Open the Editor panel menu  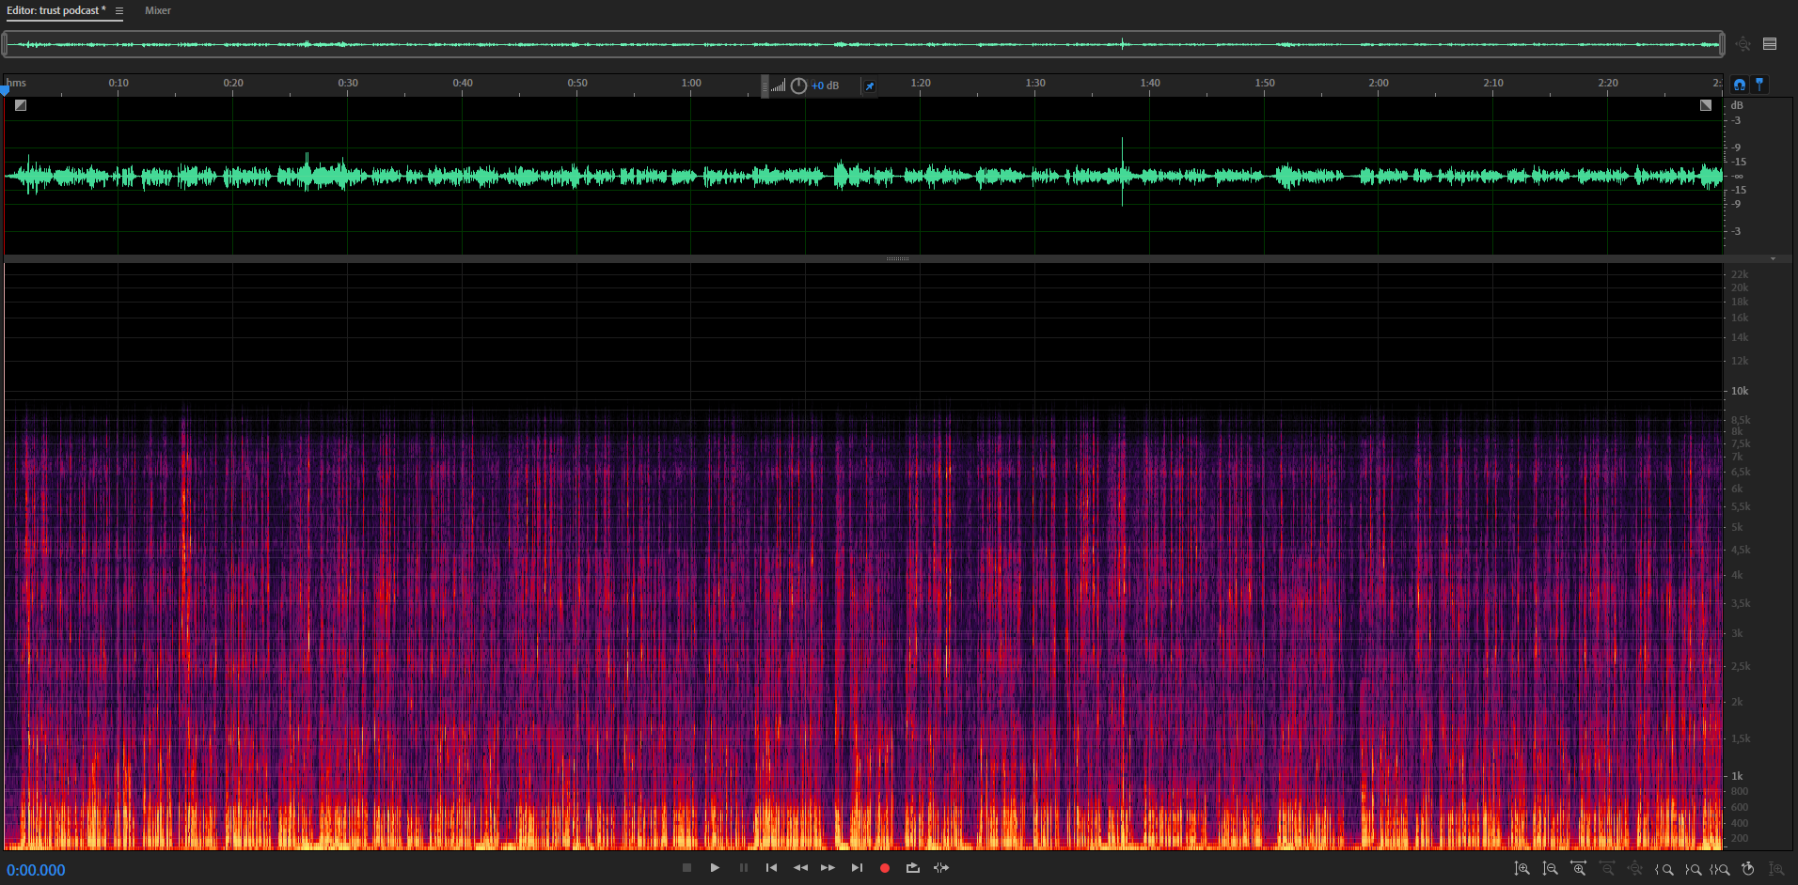pyautogui.click(x=119, y=11)
